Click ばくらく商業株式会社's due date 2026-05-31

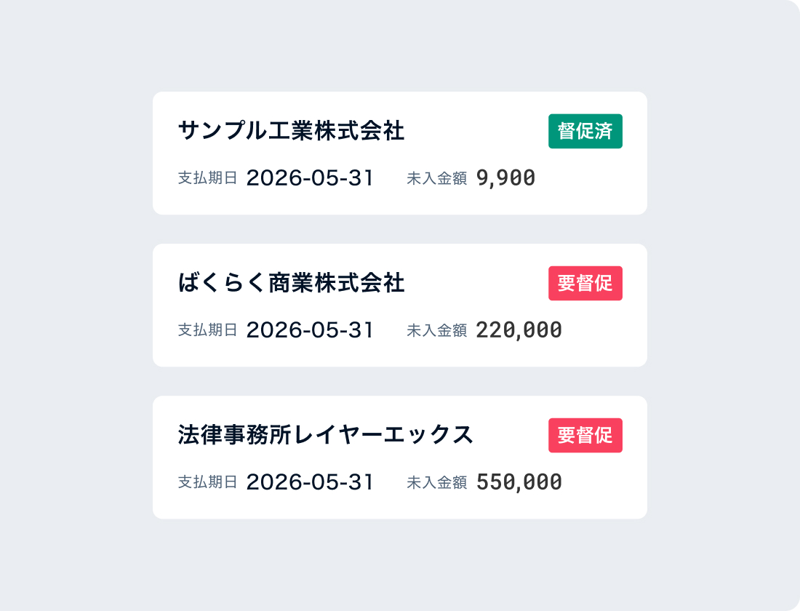pos(310,330)
